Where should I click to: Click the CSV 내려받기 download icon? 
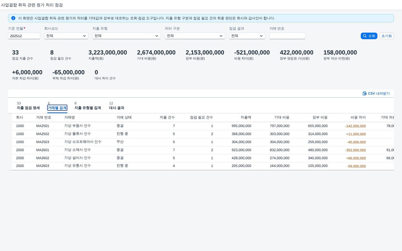365,93
